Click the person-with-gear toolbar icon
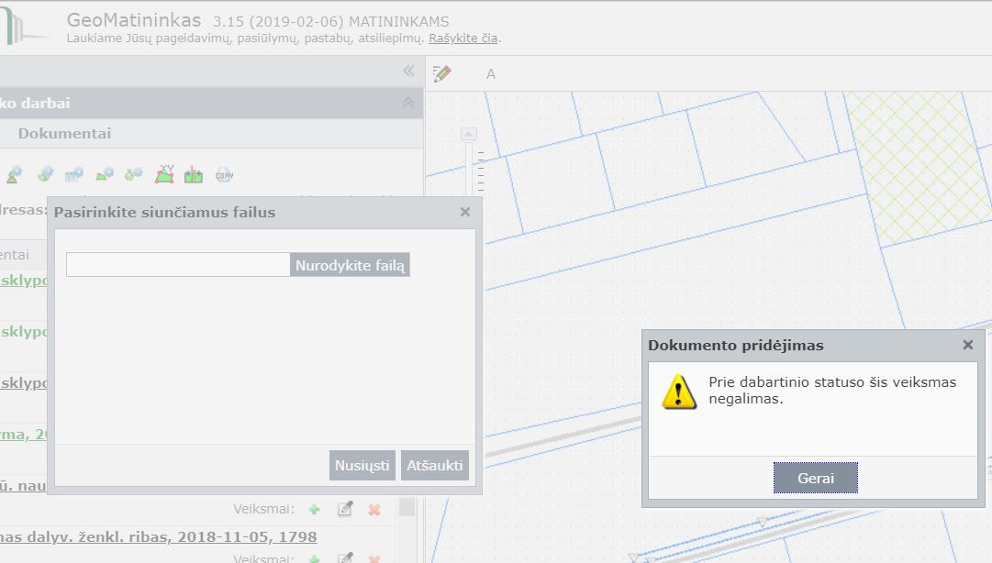 [14, 175]
